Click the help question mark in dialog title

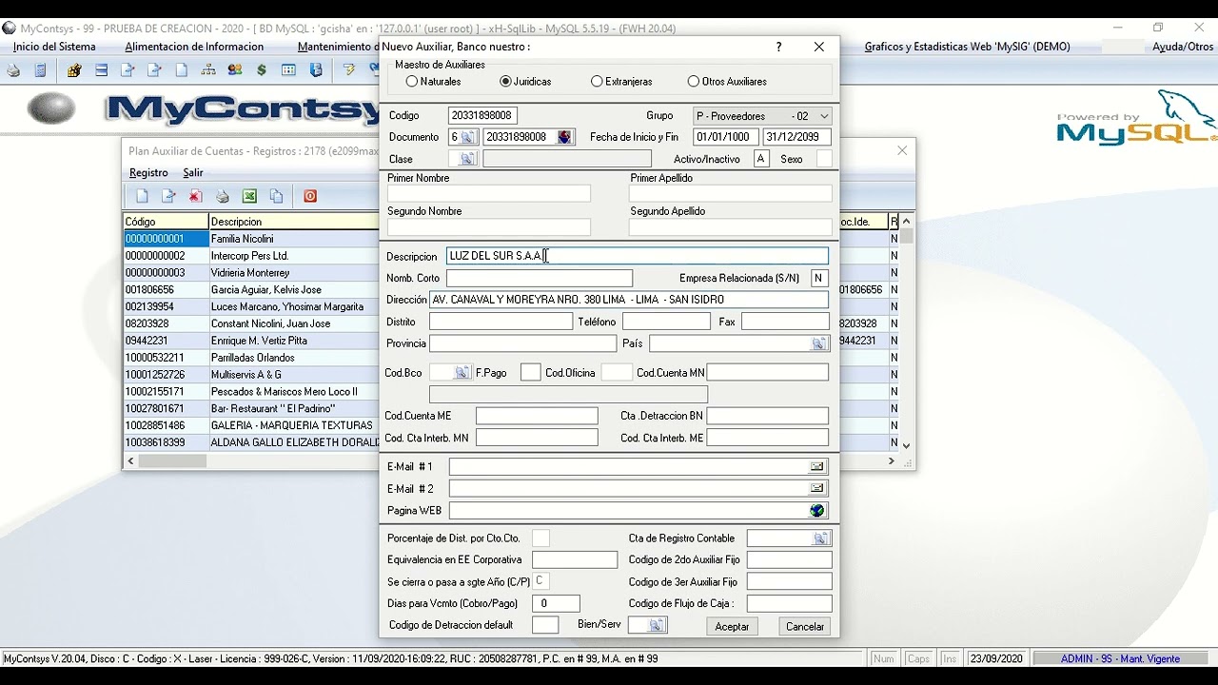point(778,47)
